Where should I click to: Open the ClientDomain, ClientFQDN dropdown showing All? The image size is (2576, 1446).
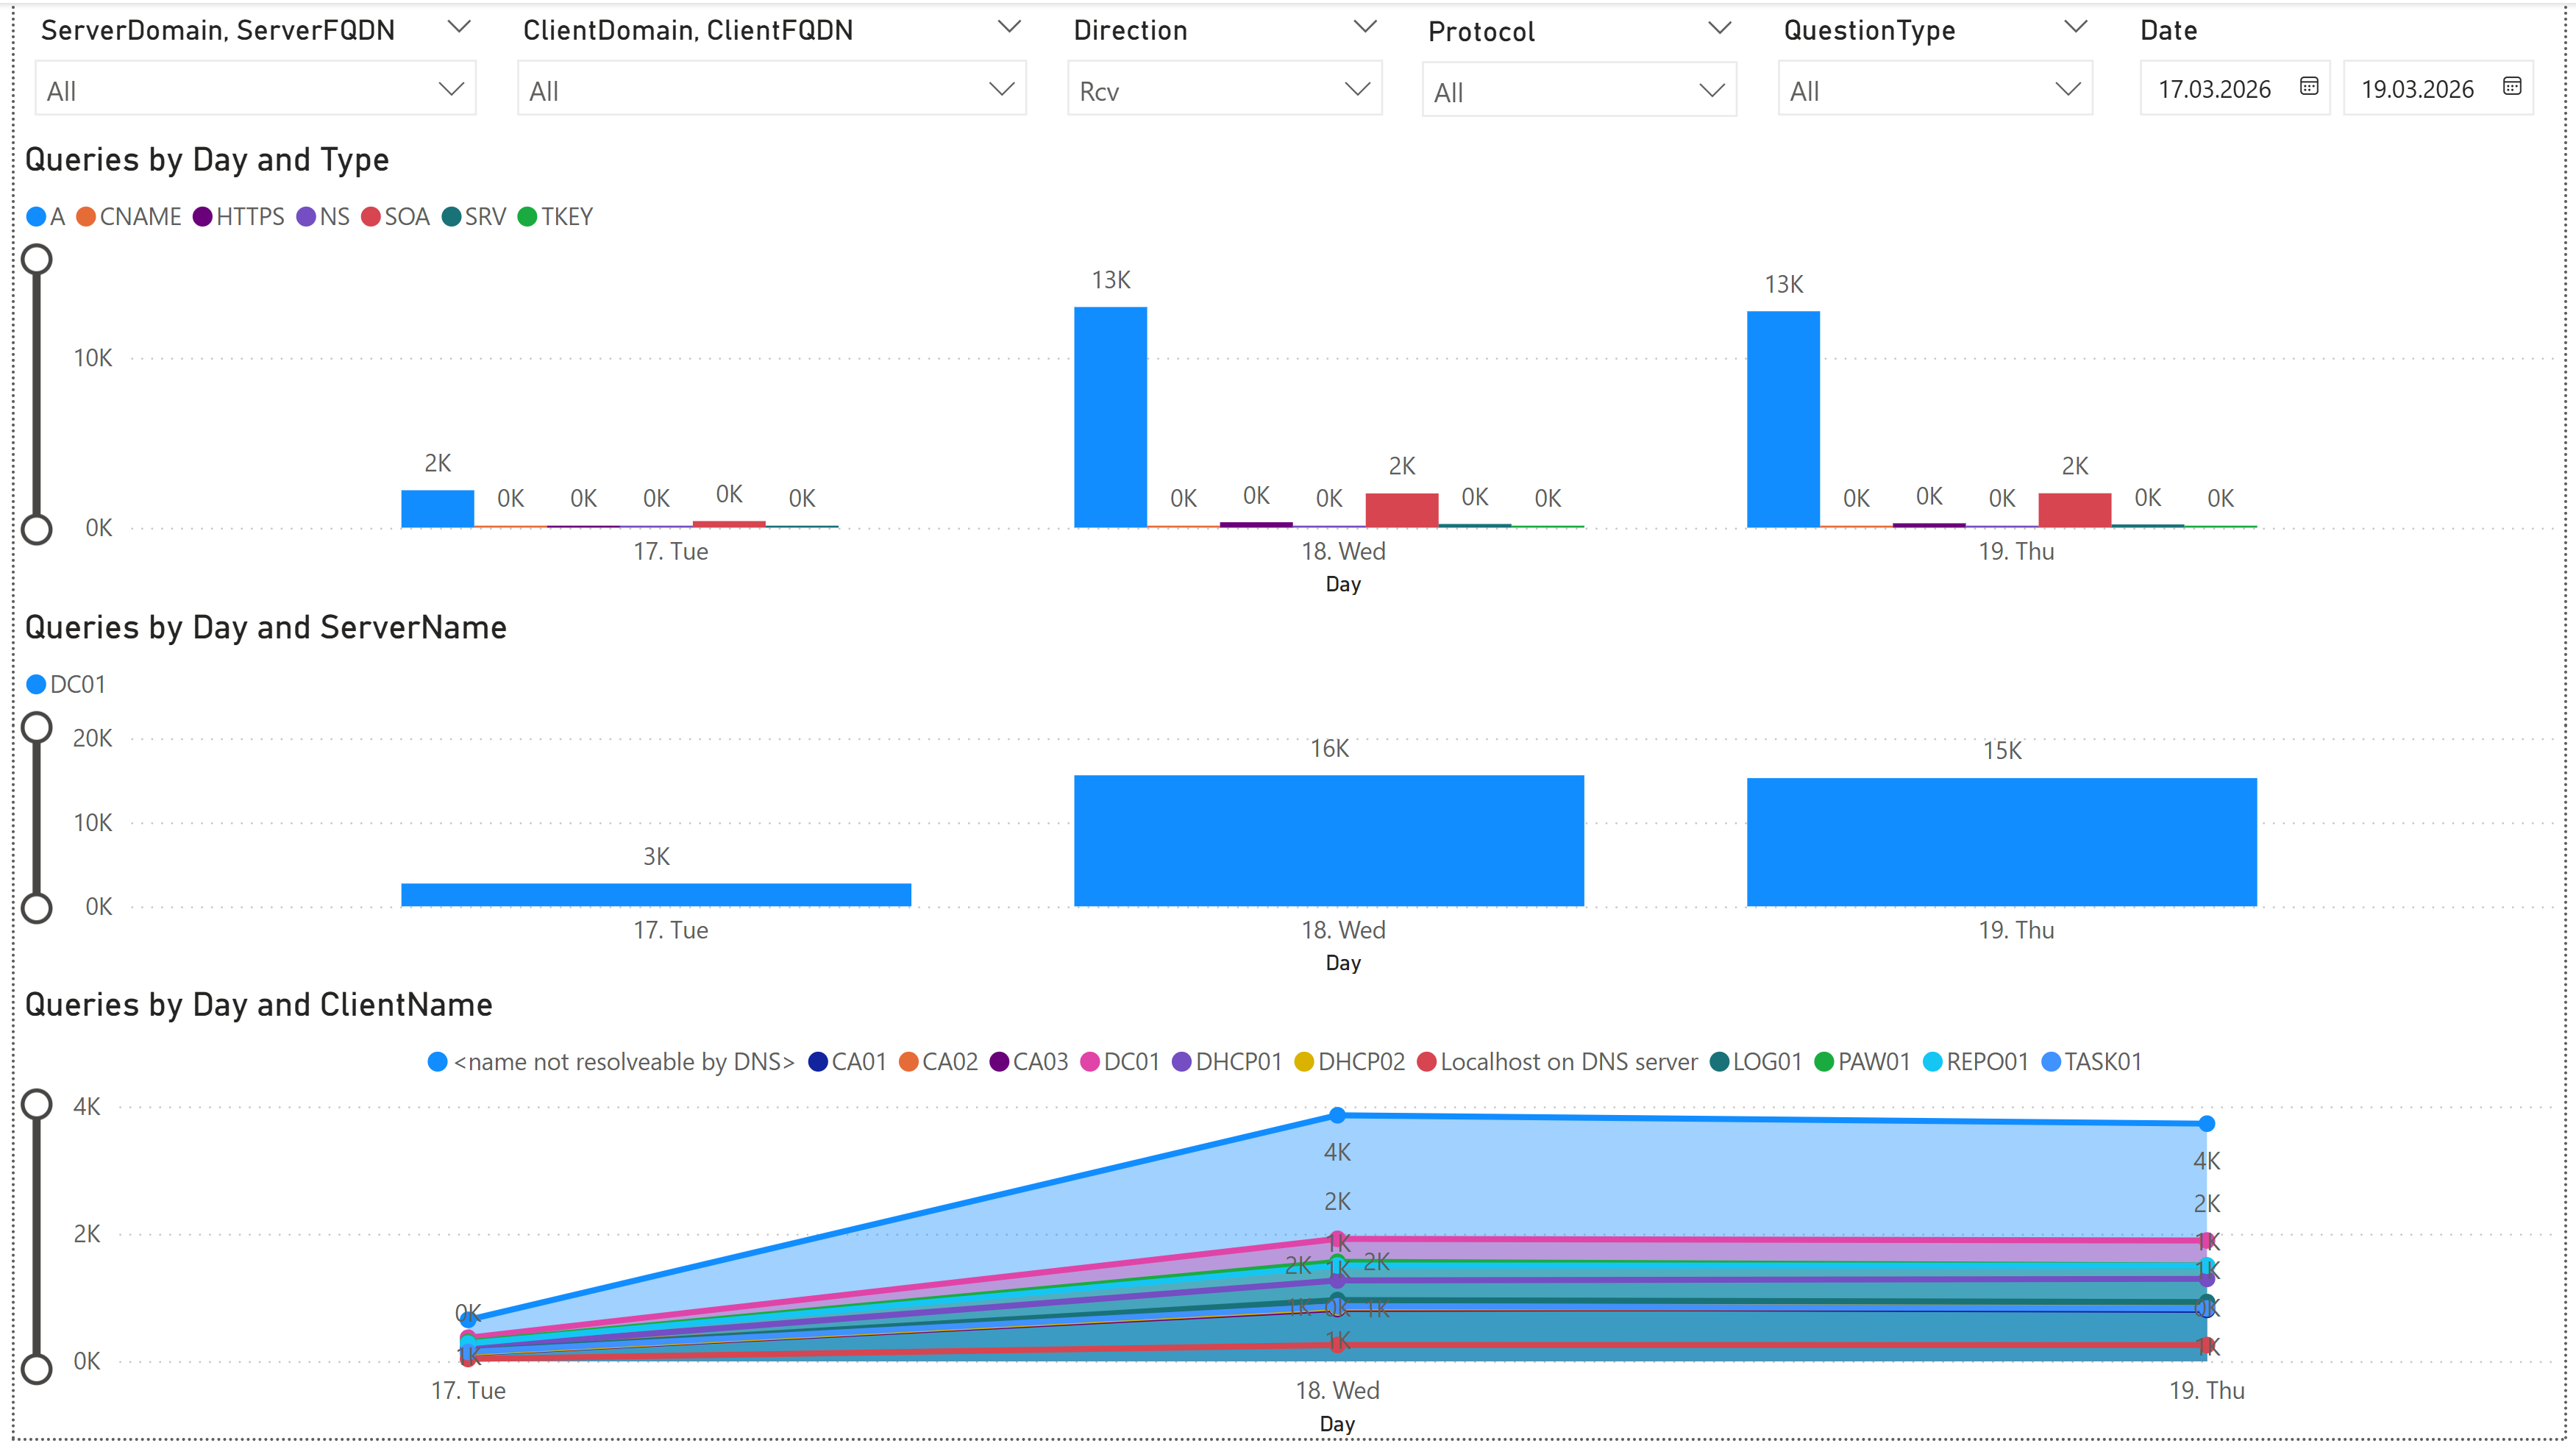point(771,90)
